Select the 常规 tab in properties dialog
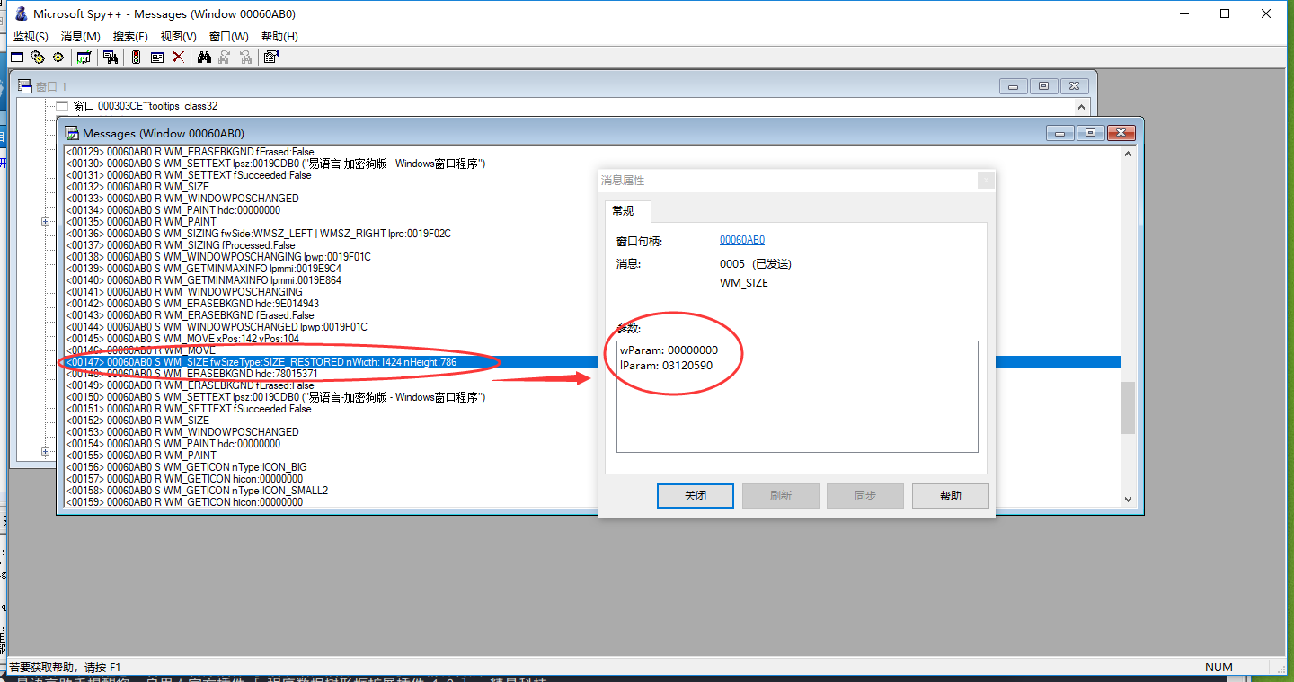Viewport: 1294px width, 682px height. tap(623, 210)
